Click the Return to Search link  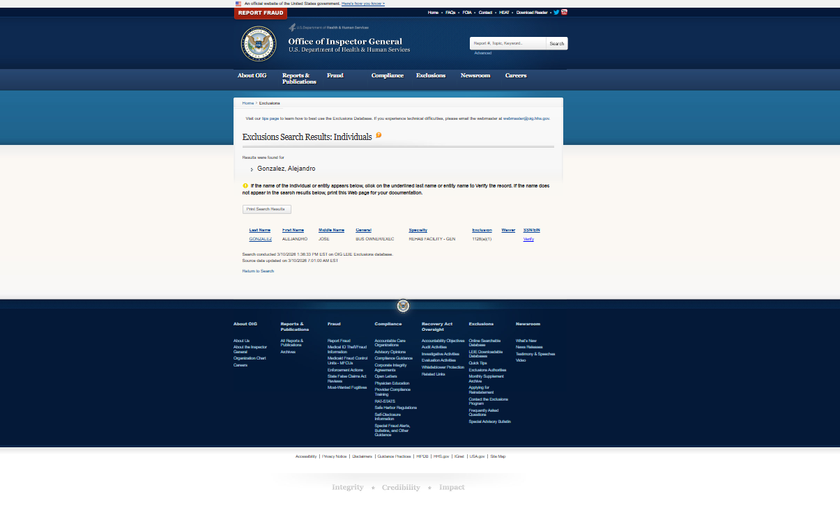(257, 270)
